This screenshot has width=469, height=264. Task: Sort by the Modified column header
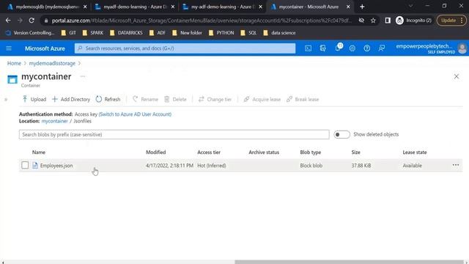click(156, 152)
